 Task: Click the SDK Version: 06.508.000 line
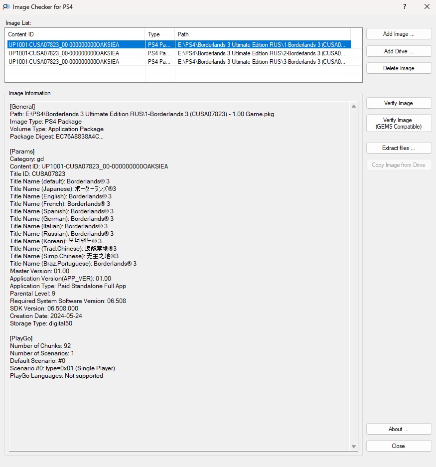coord(44,308)
